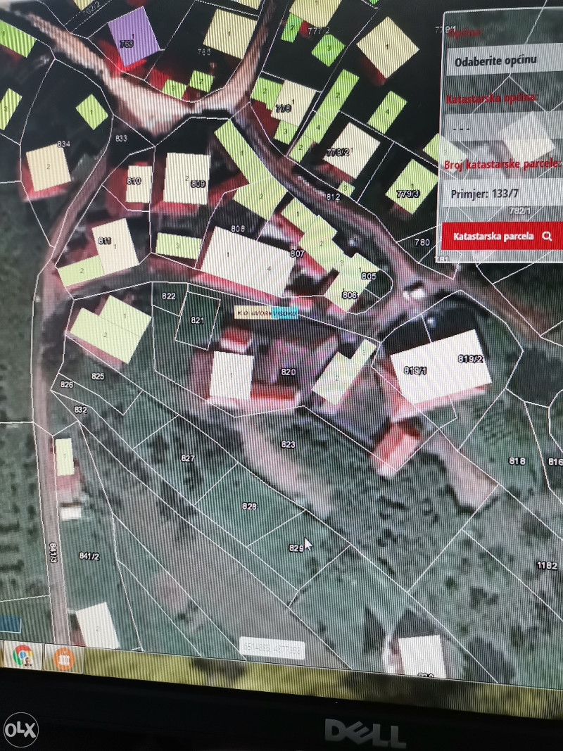Select building on parcel 819/1
563x751 pixels.
[415, 370]
